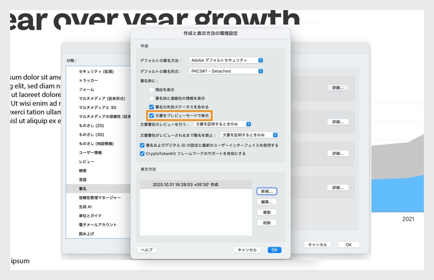
Task: Uncheck 最新のユーザーインターフェイスを使用する checkbox
Action: click(x=142, y=145)
